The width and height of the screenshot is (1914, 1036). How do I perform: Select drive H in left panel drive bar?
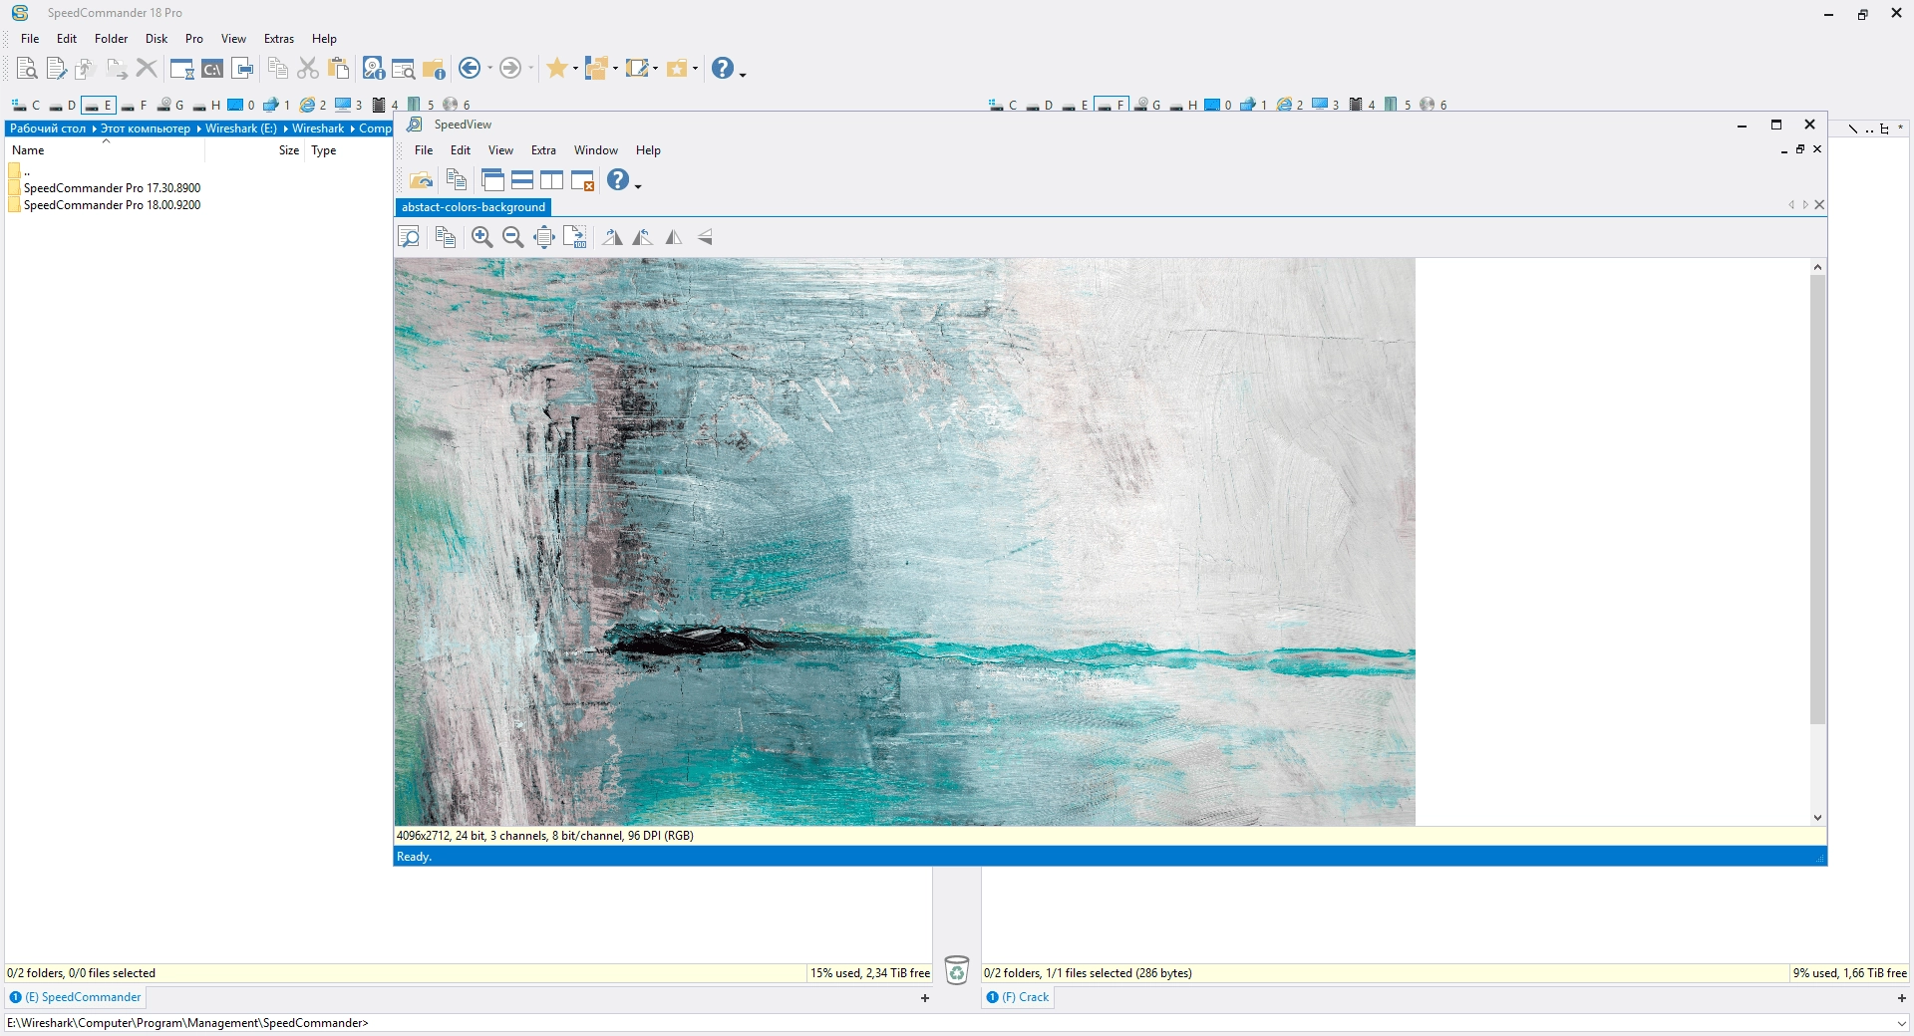click(206, 105)
